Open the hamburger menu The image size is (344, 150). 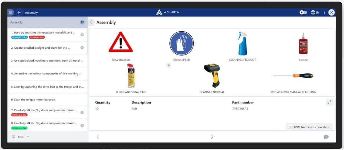(10, 12)
